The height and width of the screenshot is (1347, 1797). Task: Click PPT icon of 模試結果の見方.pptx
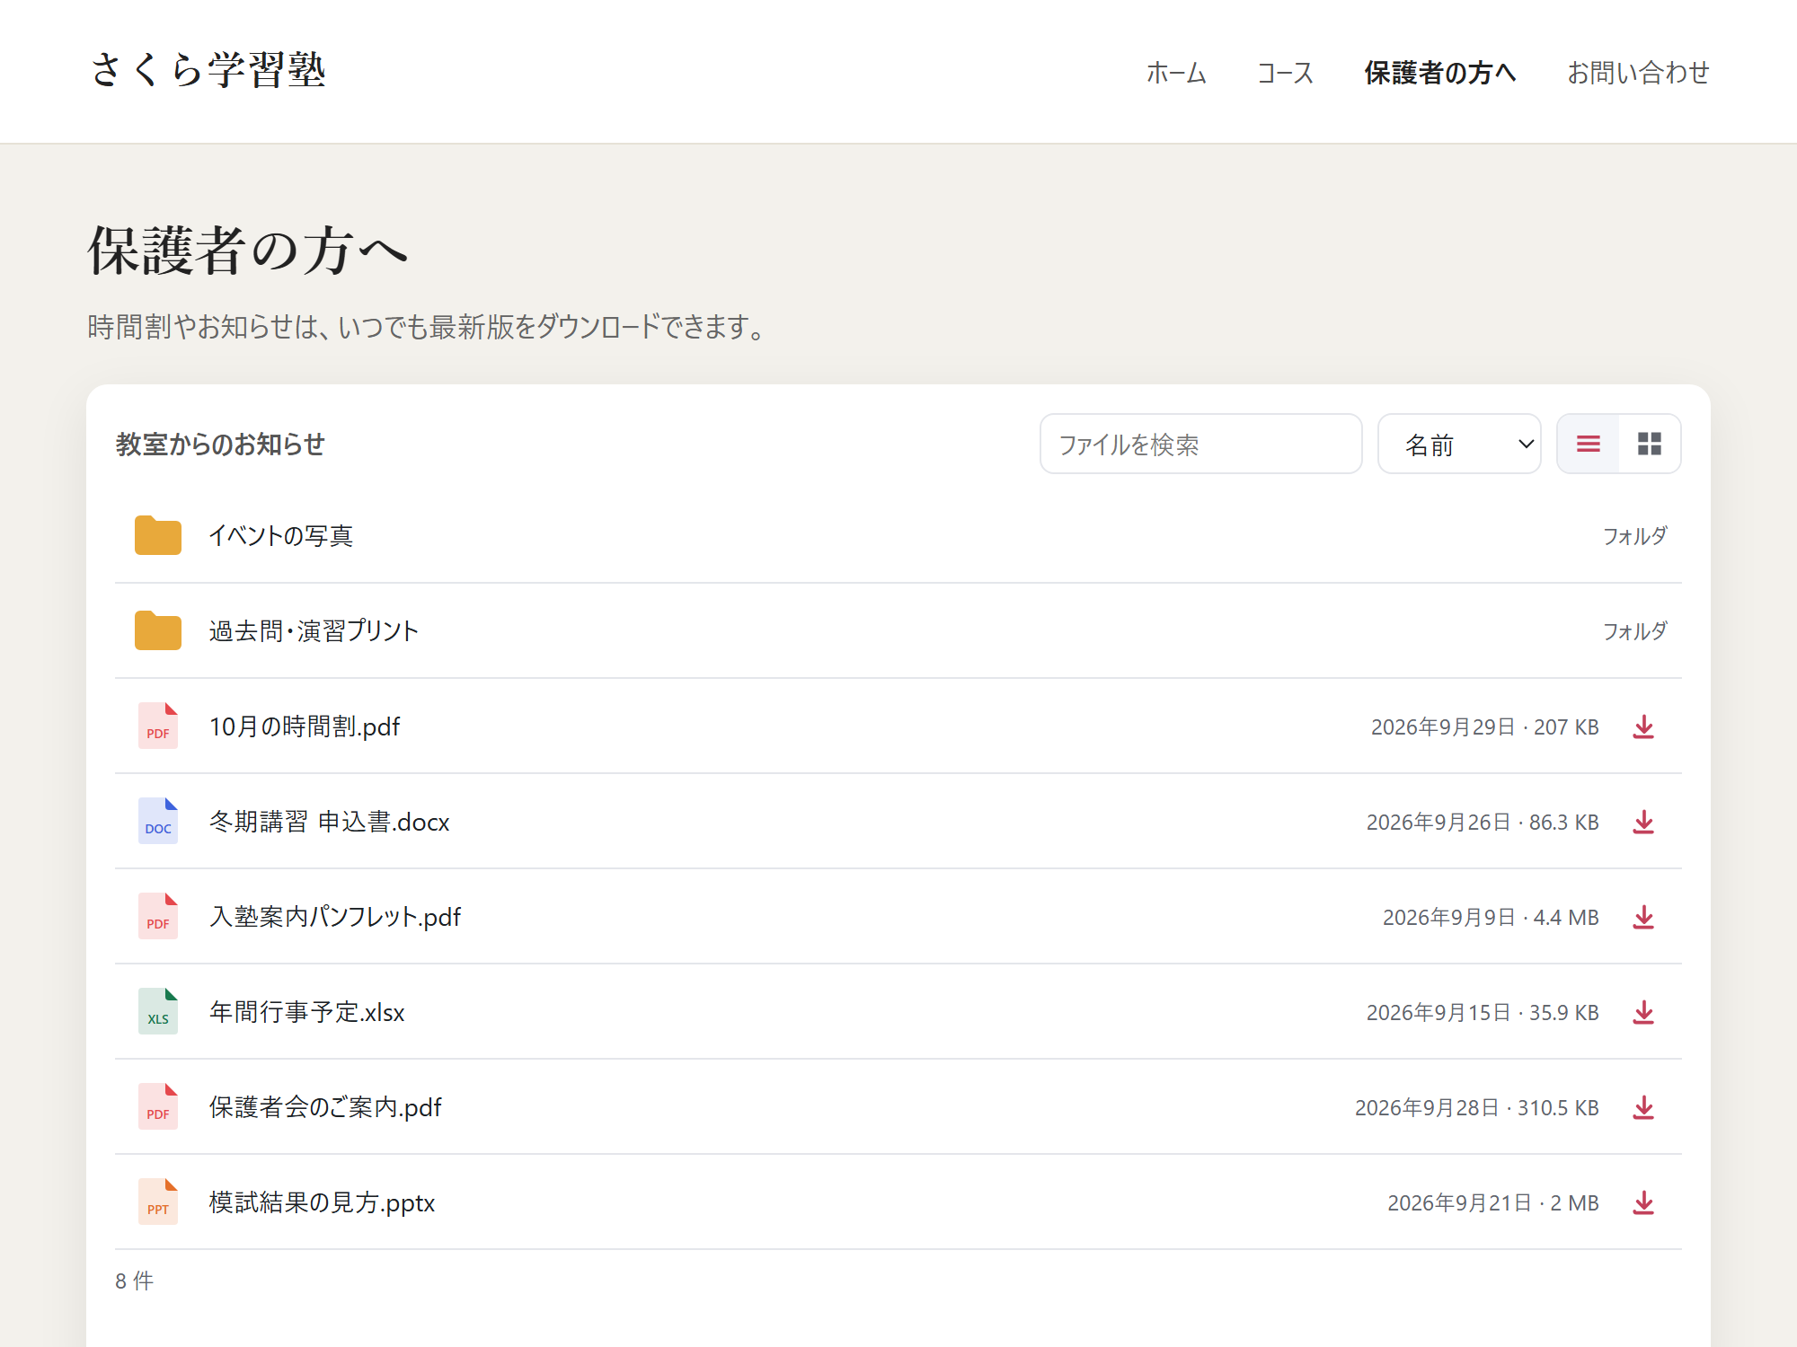coord(158,1202)
